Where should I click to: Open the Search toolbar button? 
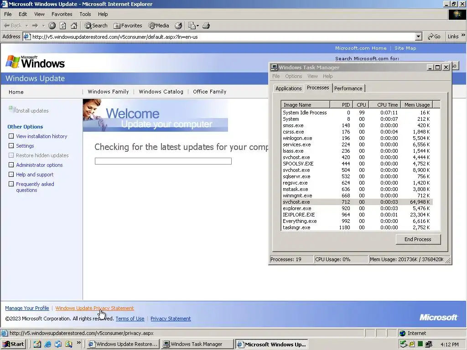pyautogui.click(x=96, y=26)
